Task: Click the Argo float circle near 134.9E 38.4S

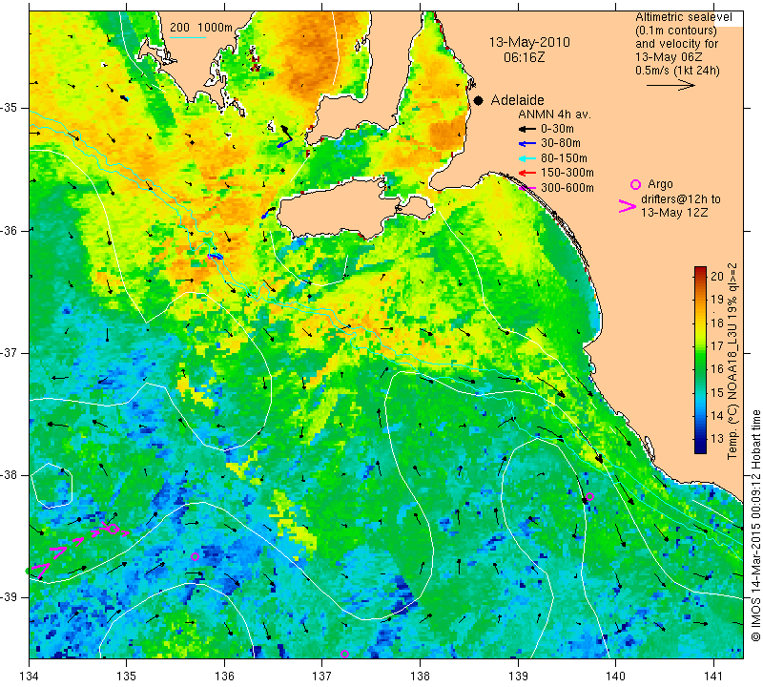Action: (113, 529)
